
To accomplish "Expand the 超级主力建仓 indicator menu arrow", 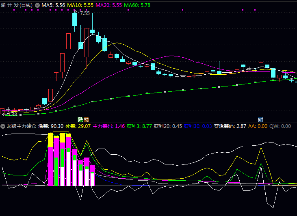I will (3, 126).
